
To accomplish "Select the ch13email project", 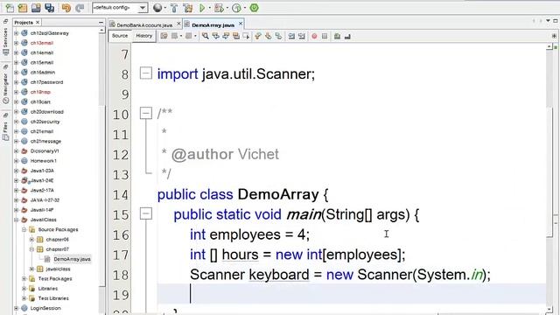I will coord(41,43).
